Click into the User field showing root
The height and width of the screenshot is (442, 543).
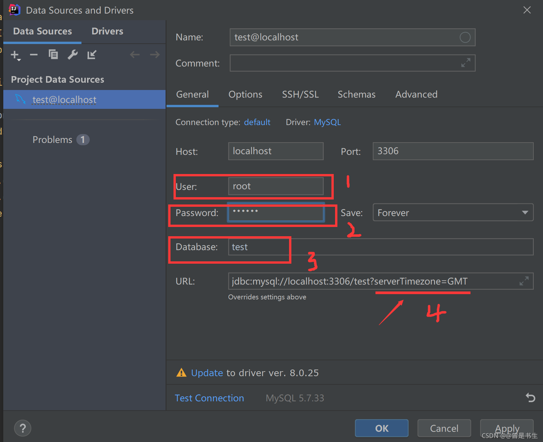pos(276,186)
